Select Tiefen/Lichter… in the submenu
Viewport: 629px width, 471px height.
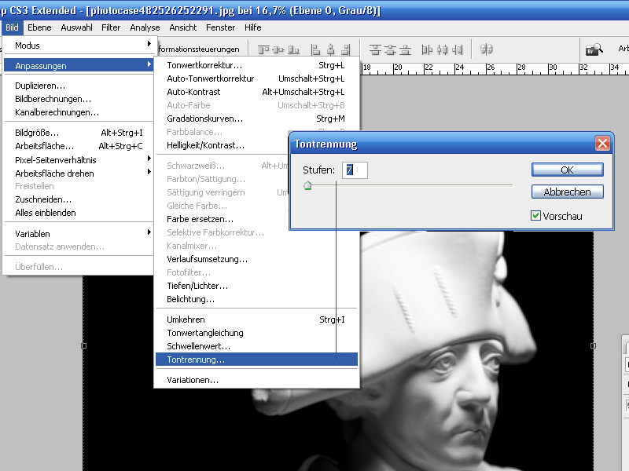coord(256,286)
